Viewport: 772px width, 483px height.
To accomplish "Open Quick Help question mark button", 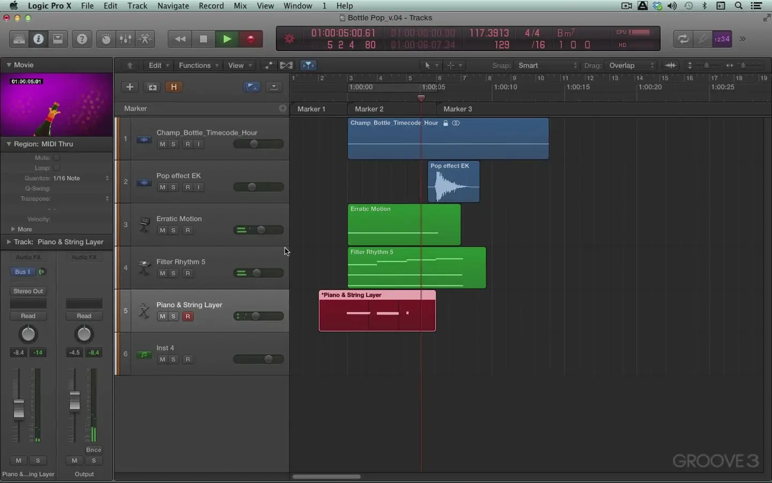I will click(x=82, y=39).
